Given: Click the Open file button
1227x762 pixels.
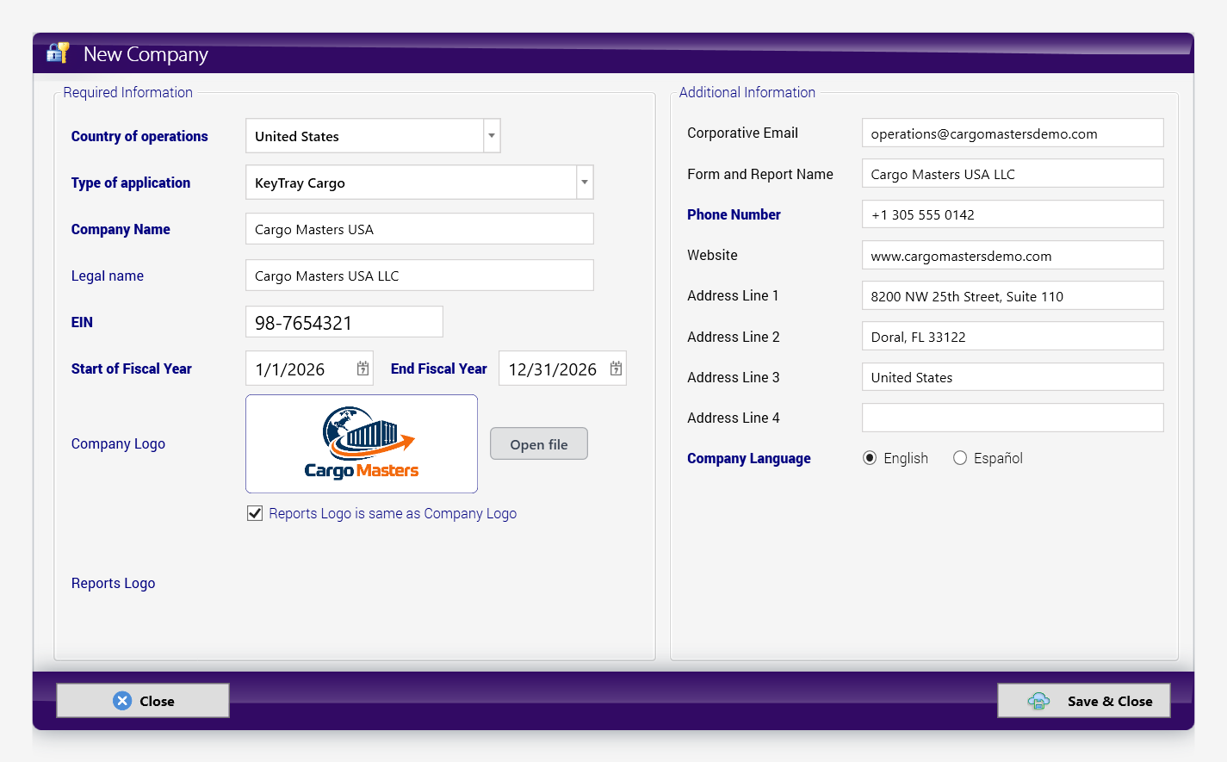Looking at the screenshot, I should pyautogui.click(x=539, y=444).
